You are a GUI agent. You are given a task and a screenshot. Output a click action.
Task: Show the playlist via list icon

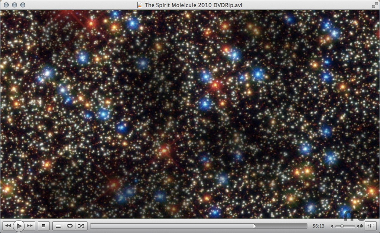pos(58,226)
